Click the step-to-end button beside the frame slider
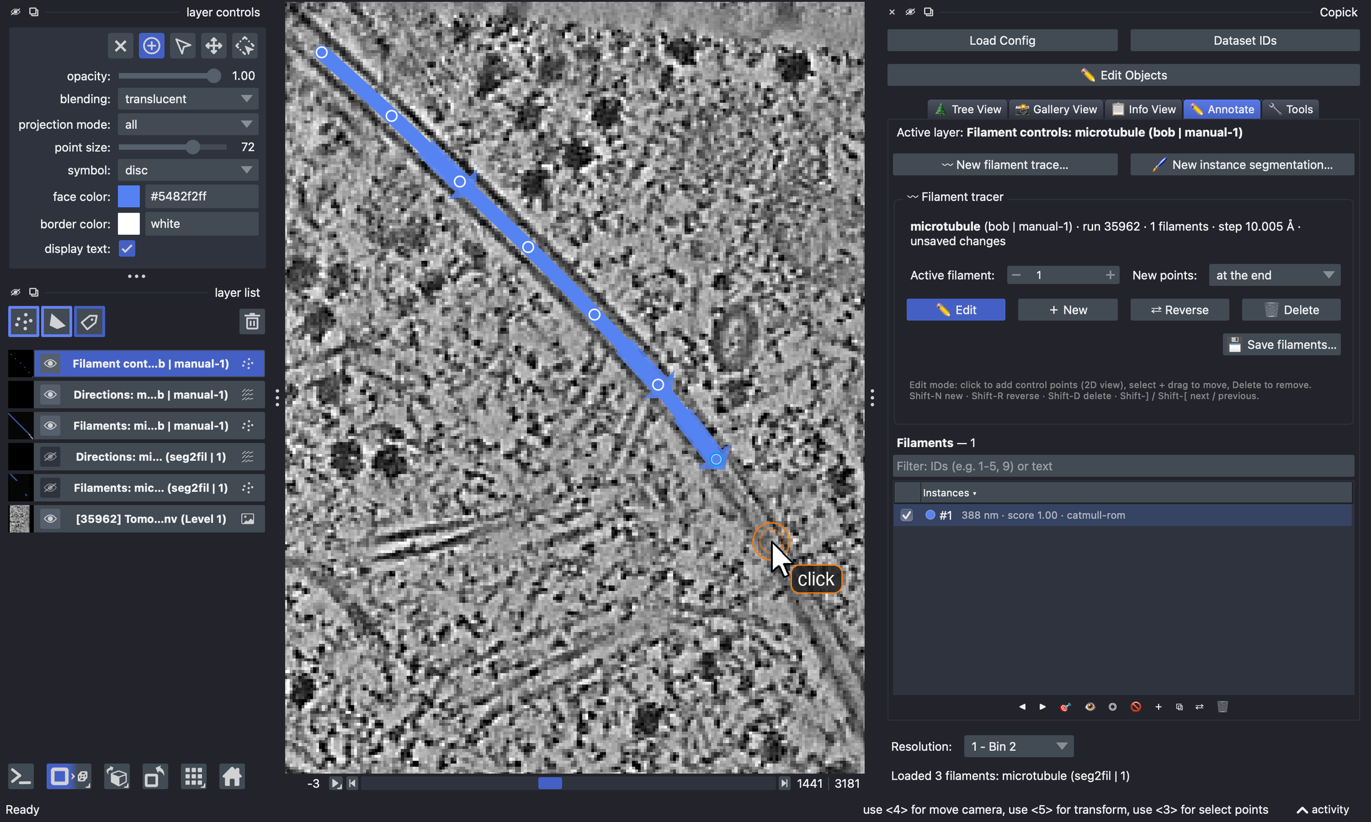The image size is (1371, 822). click(x=784, y=783)
